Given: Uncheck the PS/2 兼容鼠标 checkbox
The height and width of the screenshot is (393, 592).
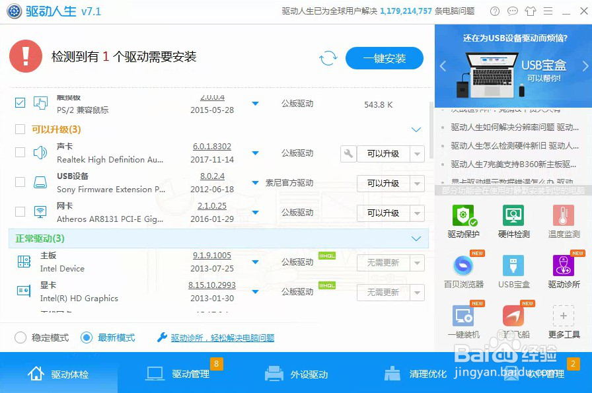Looking at the screenshot, I should 20,102.
